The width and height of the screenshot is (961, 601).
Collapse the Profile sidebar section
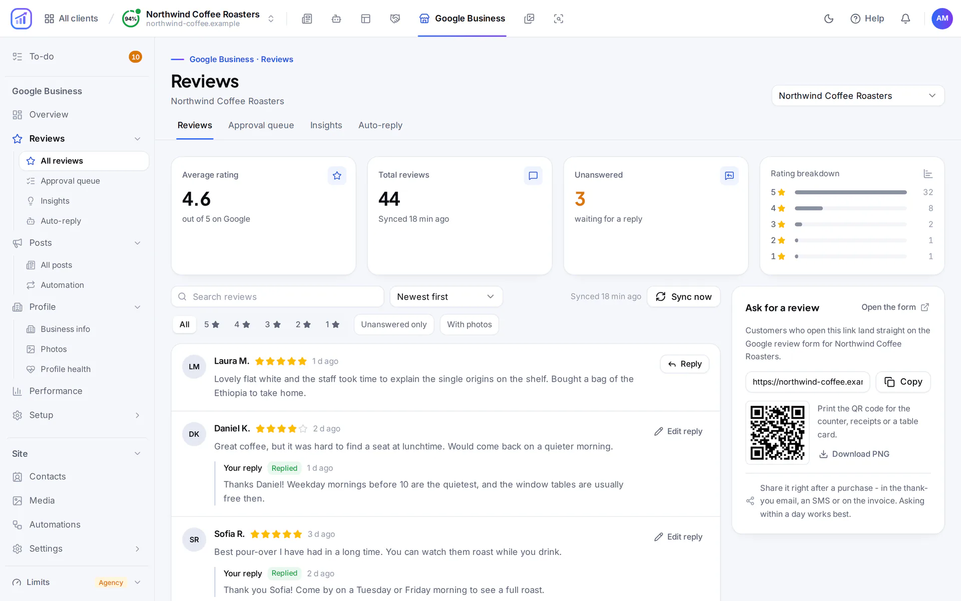pos(137,307)
